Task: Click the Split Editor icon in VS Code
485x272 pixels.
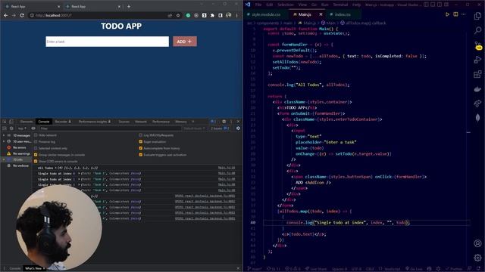Action: click(x=455, y=14)
